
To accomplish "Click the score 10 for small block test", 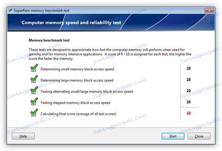I will (189, 68).
